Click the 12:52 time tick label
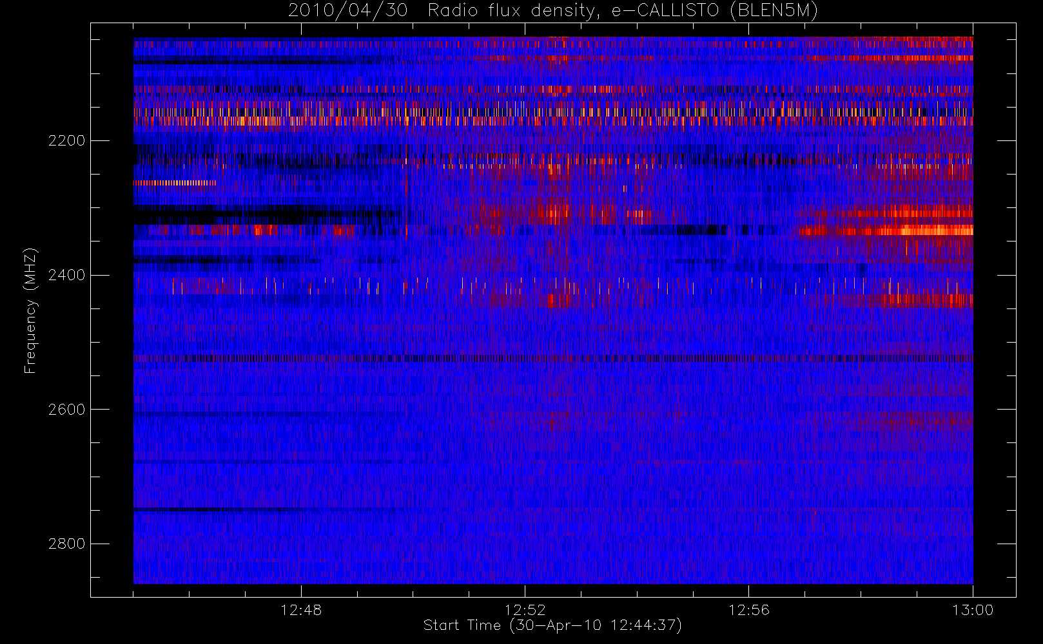The width and height of the screenshot is (1043, 644). pos(525,610)
